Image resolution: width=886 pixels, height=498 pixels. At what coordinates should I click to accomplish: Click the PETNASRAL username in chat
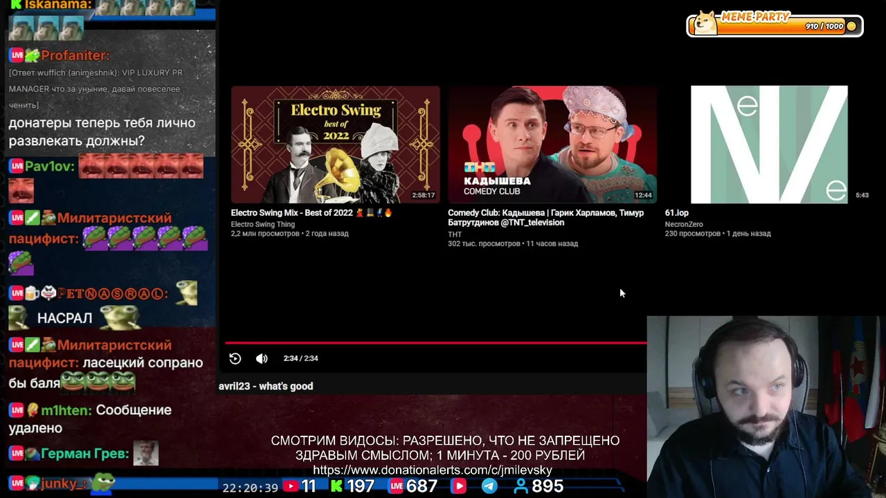click(113, 294)
